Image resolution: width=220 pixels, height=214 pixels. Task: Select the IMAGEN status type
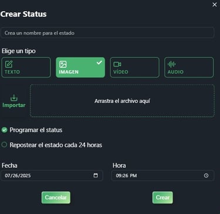[80, 67]
